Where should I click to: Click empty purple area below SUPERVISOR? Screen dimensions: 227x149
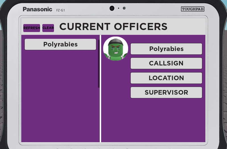click(153, 120)
